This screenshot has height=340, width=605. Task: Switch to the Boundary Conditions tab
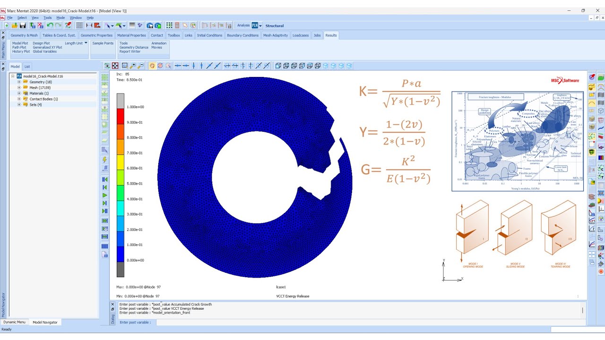click(x=243, y=35)
